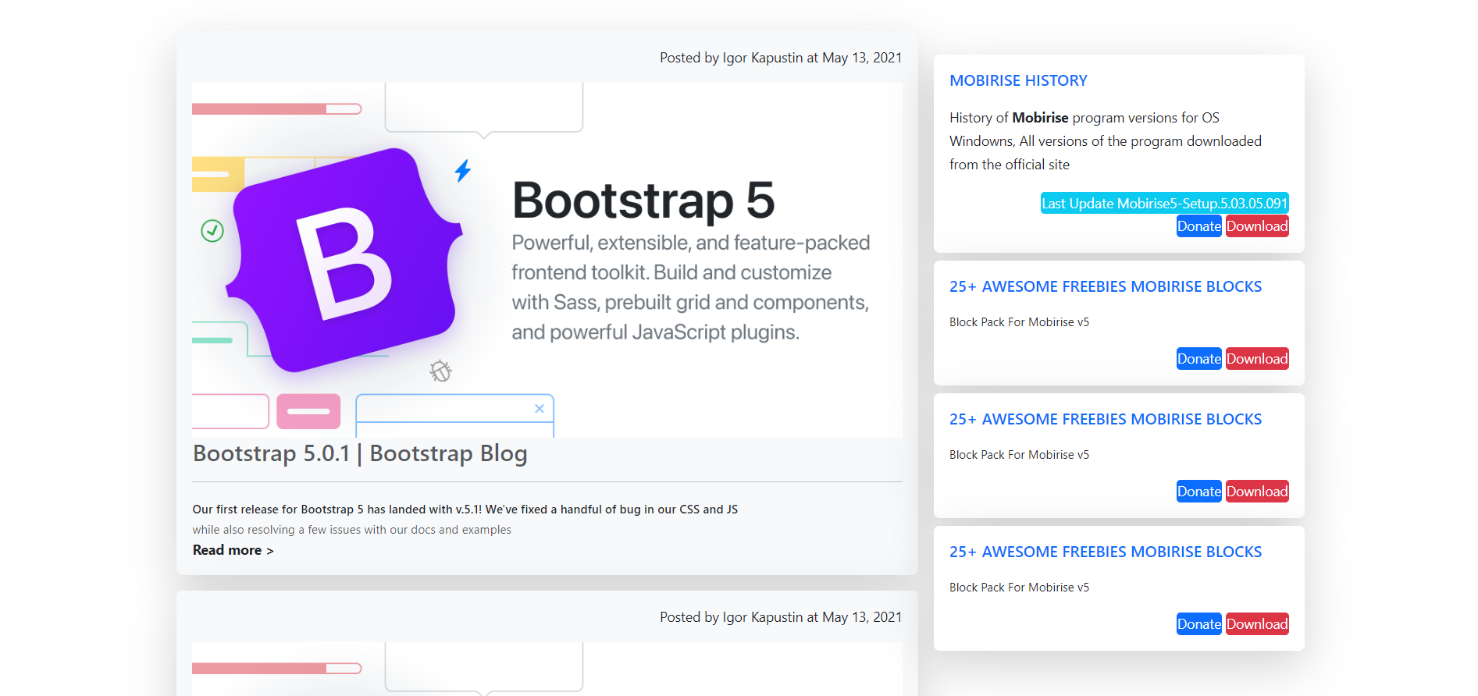Select first card's 'Block Pack For Mobirise v5'
This screenshot has height=696, width=1478.
[x=1019, y=322]
